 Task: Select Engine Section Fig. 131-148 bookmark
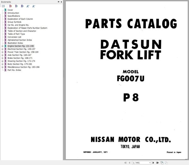coord(20,46)
